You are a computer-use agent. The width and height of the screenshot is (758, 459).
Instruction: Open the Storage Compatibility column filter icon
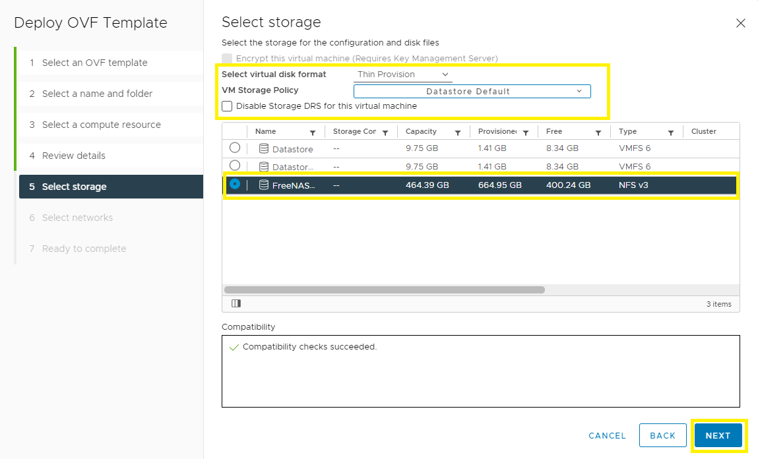coord(385,133)
